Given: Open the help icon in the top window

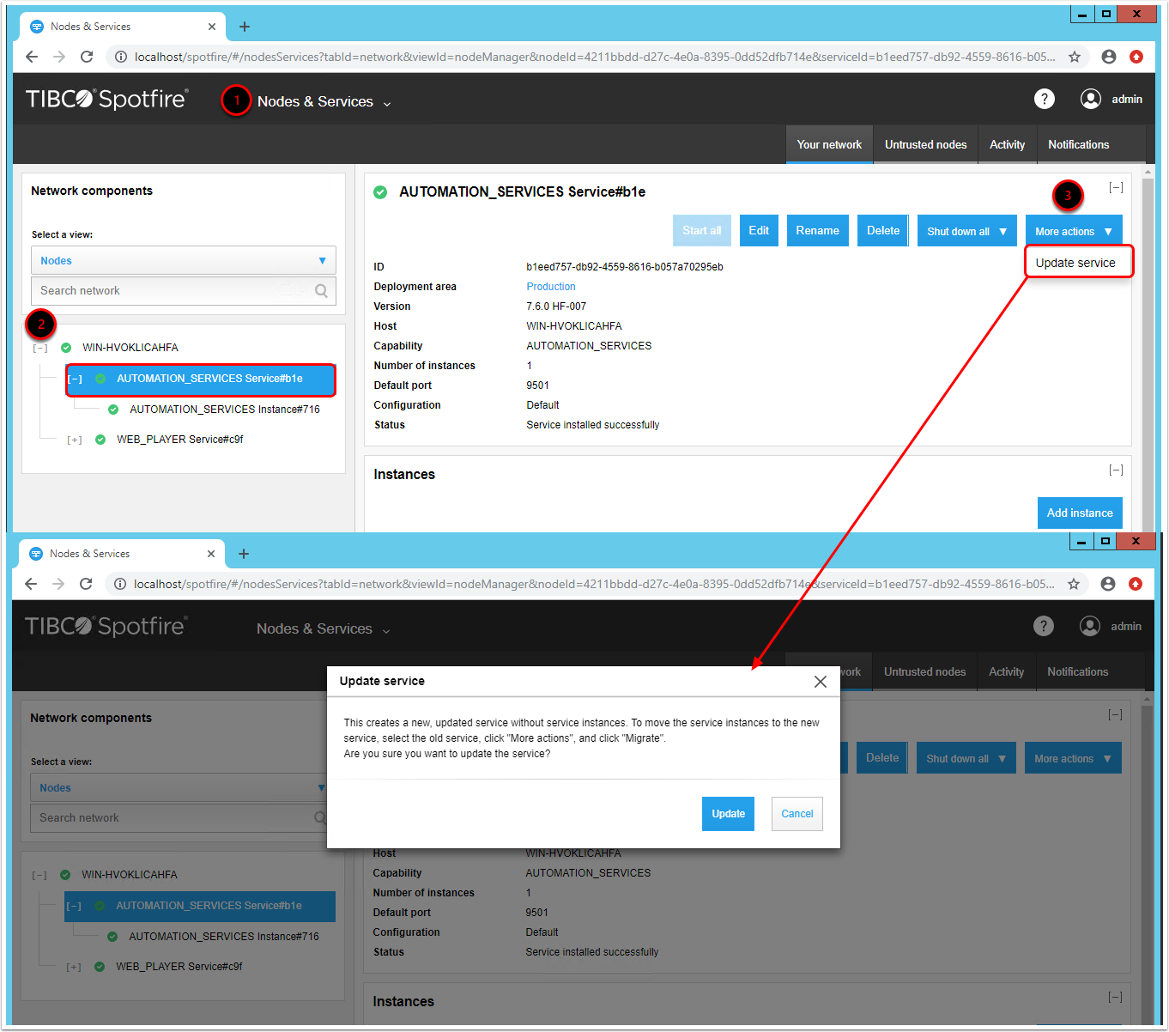Looking at the screenshot, I should (1045, 99).
